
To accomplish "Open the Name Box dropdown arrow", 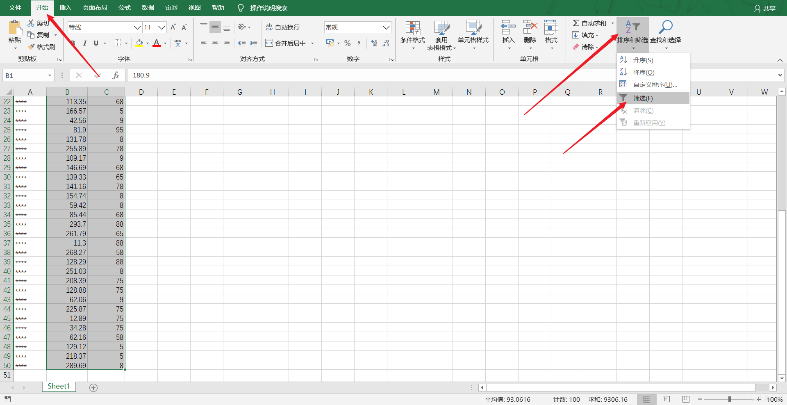I will (50, 75).
